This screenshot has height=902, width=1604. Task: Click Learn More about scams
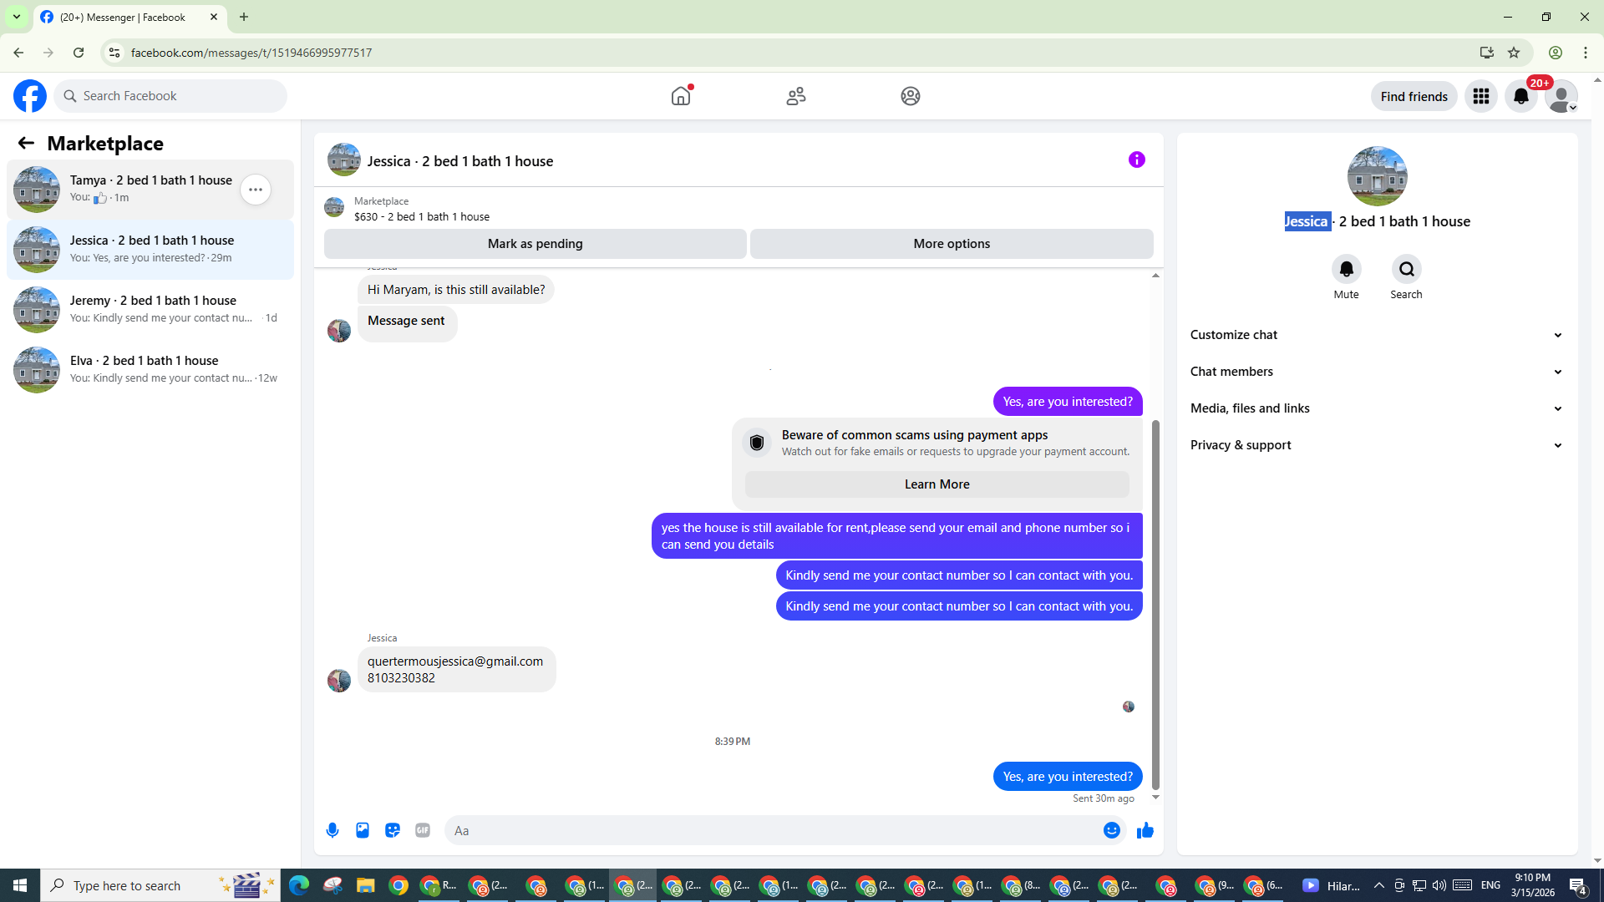(x=937, y=484)
